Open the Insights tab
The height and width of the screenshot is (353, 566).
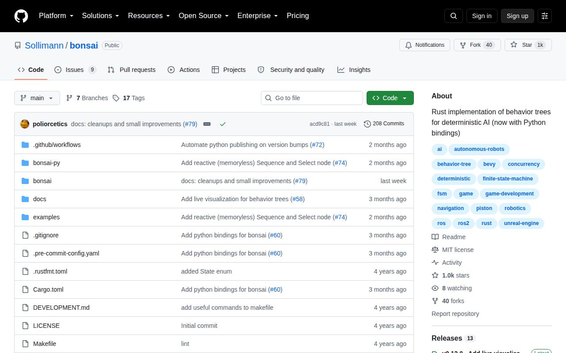pos(354,70)
